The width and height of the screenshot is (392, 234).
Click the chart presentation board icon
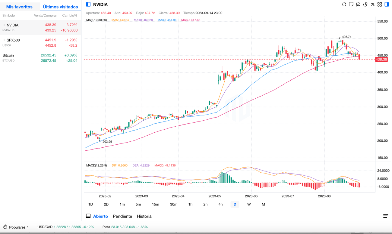click(358, 5)
